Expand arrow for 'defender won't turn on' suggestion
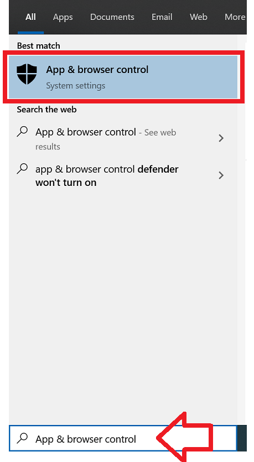This screenshot has width=254, height=462. (x=221, y=175)
